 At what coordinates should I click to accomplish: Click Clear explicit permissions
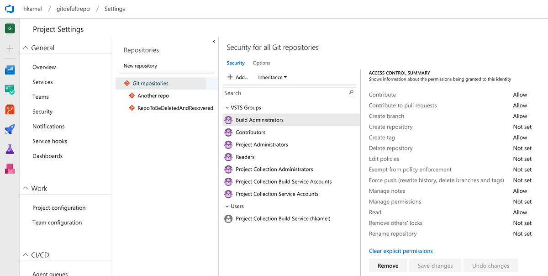pyautogui.click(x=400, y=250)
